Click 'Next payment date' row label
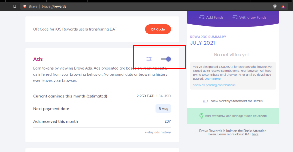The image size is (293, 152). 51,109
